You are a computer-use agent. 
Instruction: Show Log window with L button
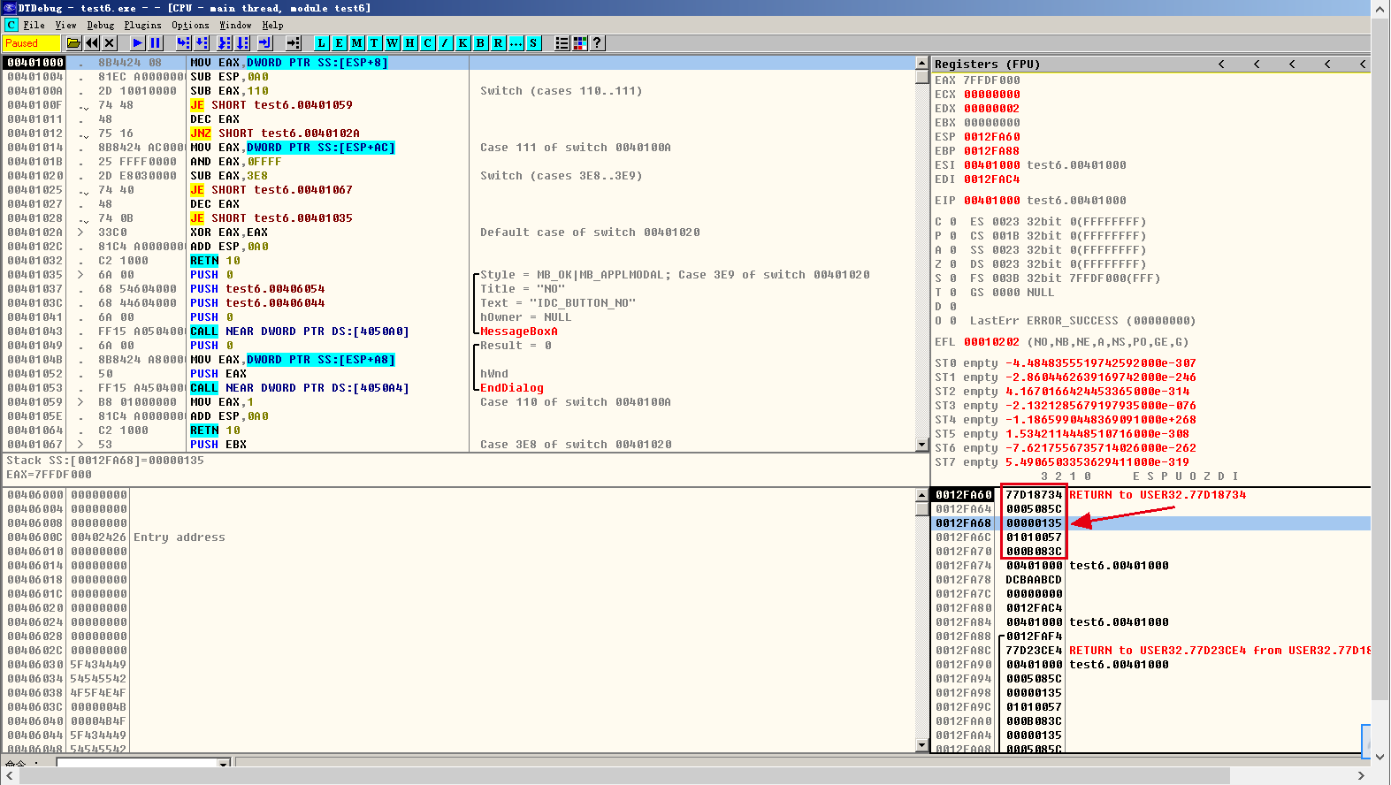click(x=321, y=42)
